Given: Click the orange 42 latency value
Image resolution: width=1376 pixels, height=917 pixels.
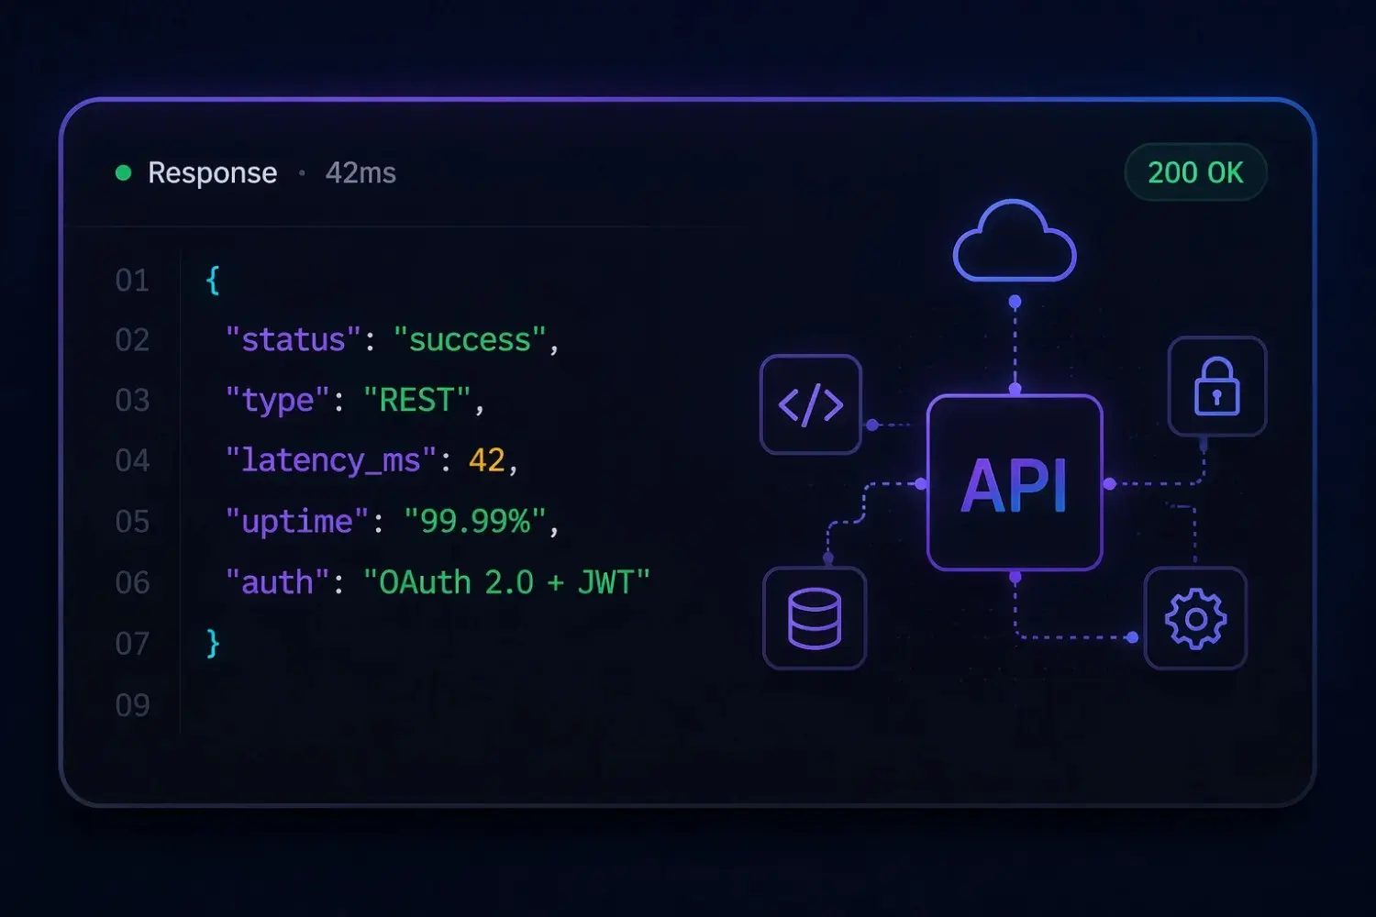Looking at the screenshot, I should point(486,460).
